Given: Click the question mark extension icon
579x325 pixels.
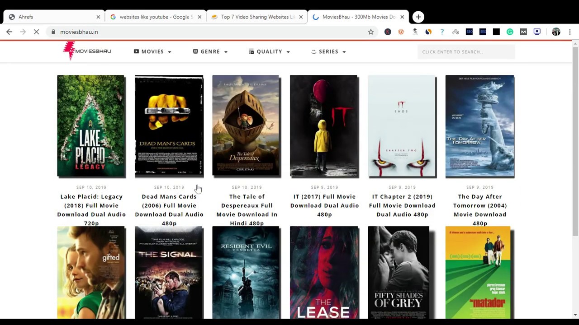Looking at the screenshot, I should 442,32.
